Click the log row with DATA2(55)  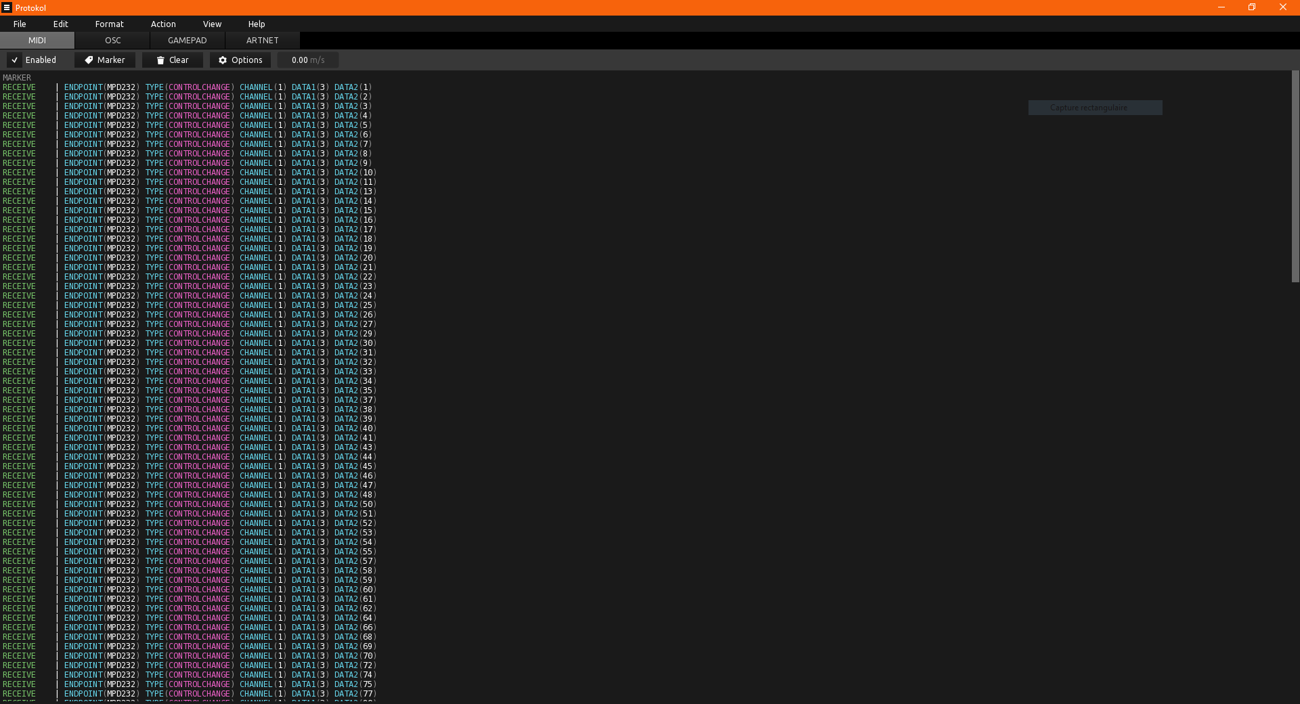coord(190,552)
